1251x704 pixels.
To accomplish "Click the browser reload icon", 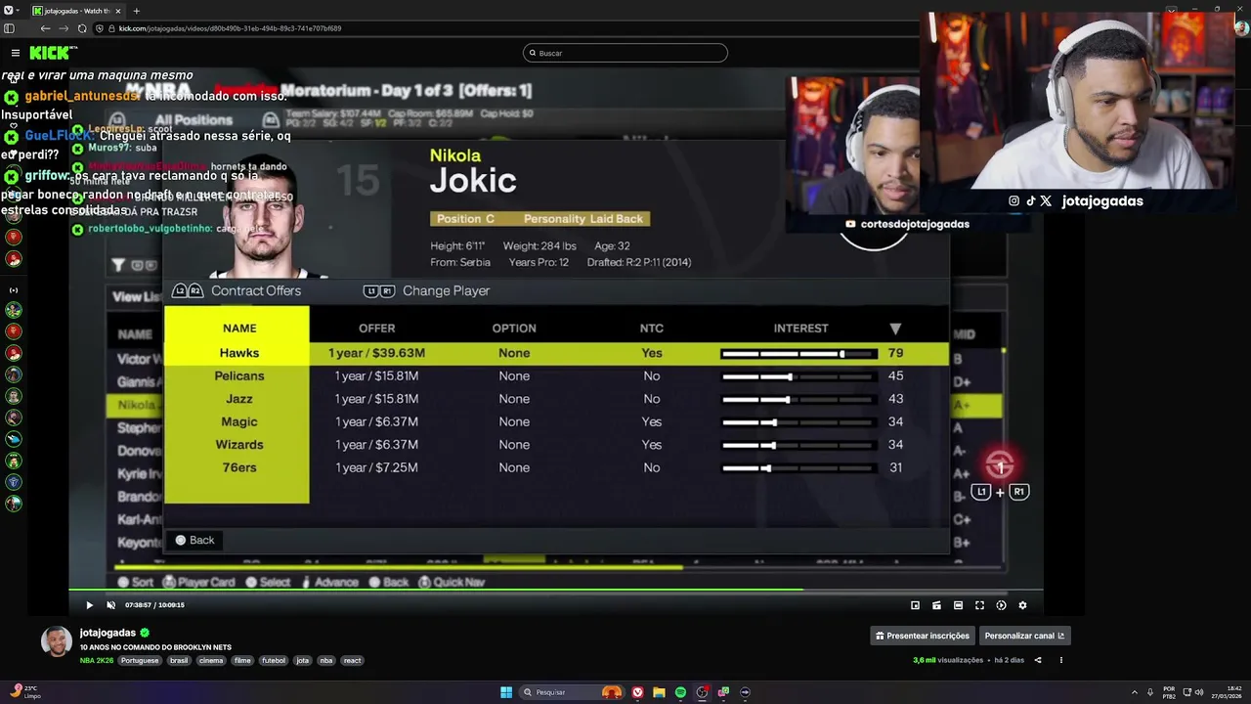I will [82, 28].
